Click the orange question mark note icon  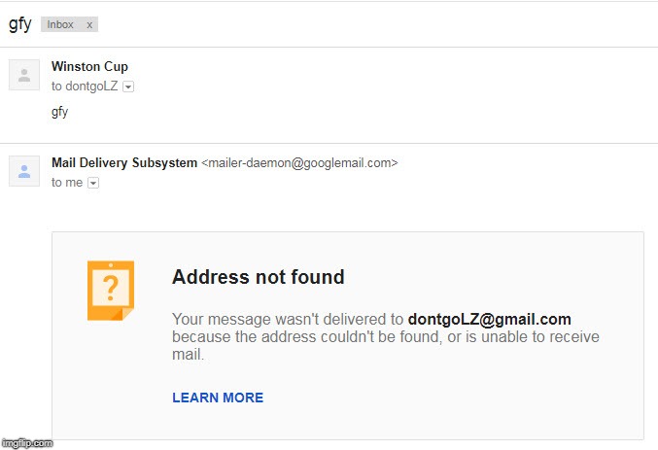click(111, 291)
